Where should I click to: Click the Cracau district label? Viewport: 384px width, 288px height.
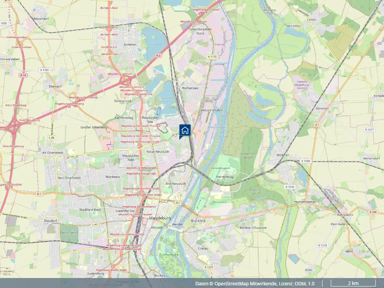point(203,248)
